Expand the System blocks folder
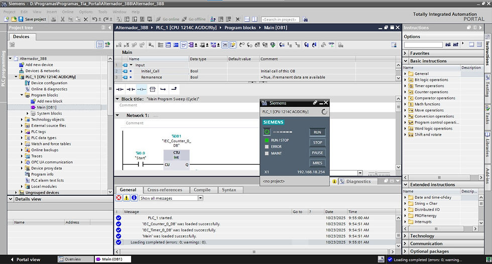This screenshot has width=492, height=264. (27, 113)
